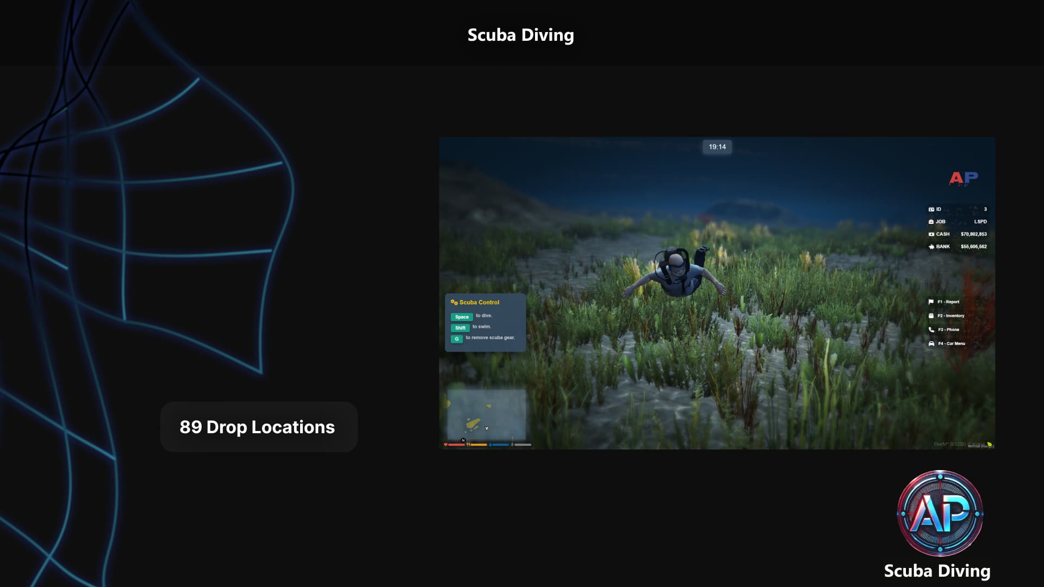Viewport: 1044px width, 587px height.
Task: Click the CASH money icon
Action: click(x=931, y=234)
